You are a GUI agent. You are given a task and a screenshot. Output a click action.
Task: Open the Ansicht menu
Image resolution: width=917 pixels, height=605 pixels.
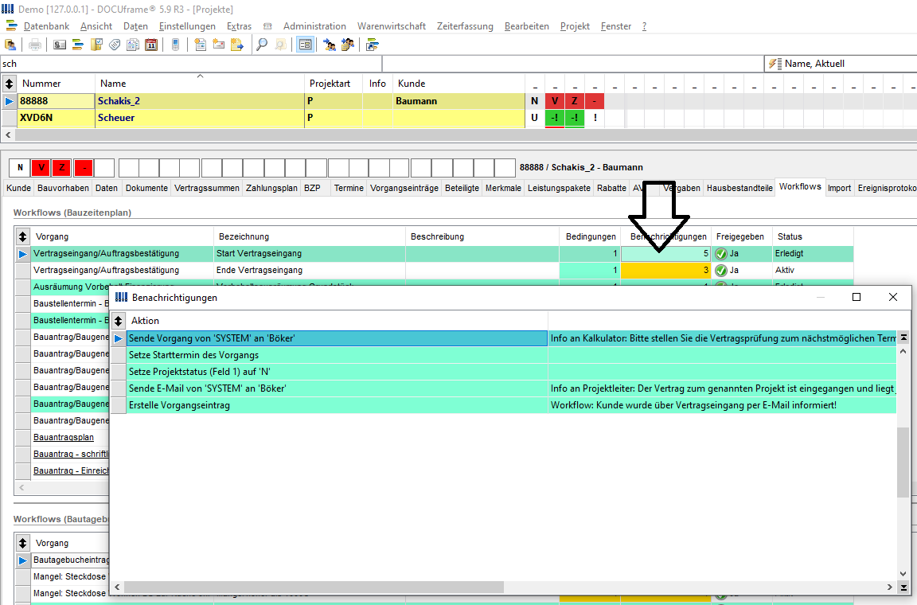pos(96,26)
